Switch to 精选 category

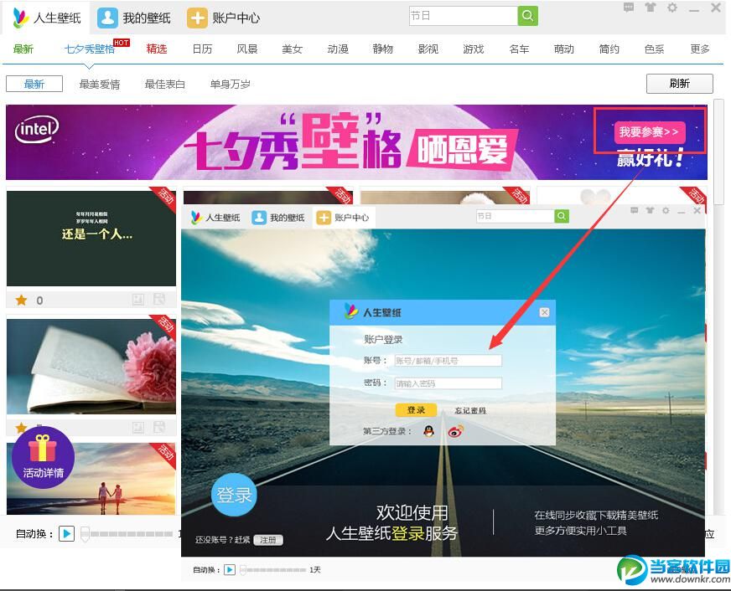pos(157,49)
